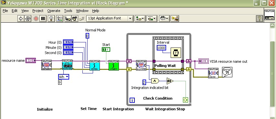Select the Hour (0) U32 terminal
276x119 pixels.
68,42
